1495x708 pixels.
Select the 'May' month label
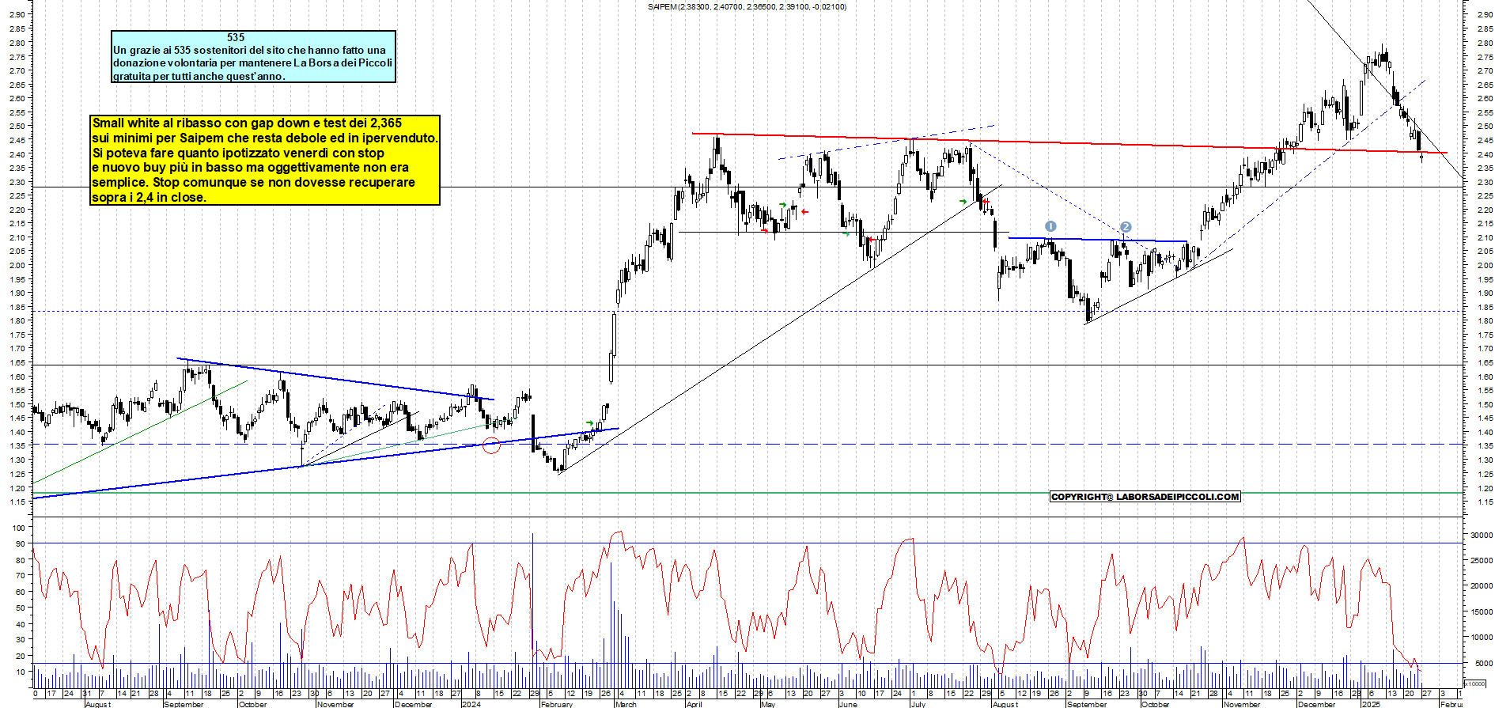coord(768,704)
